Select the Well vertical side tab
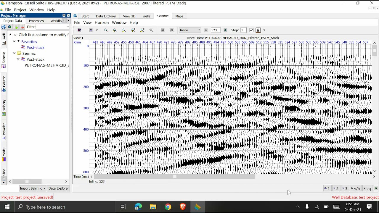Image resolution: width=379 pixels, height=213 pixels. click(x=4, y=39)
